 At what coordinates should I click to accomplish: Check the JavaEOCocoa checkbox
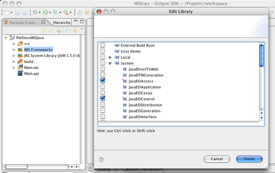(103, 93)
